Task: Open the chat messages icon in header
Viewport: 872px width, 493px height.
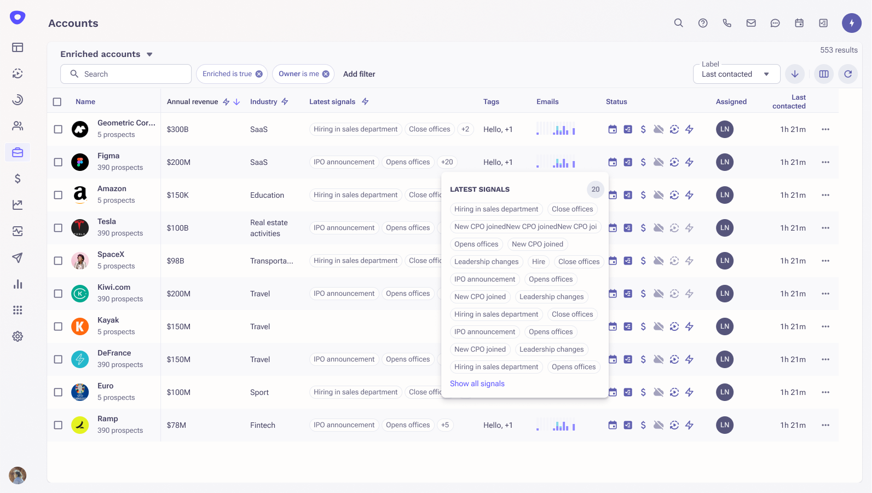Action: 775,23
